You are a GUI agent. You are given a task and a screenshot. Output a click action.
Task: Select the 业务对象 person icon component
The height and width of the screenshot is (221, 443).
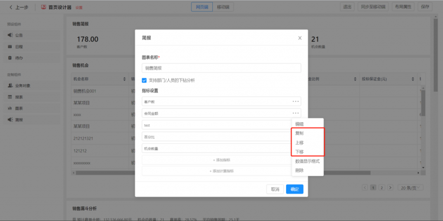tap(10, 86)
